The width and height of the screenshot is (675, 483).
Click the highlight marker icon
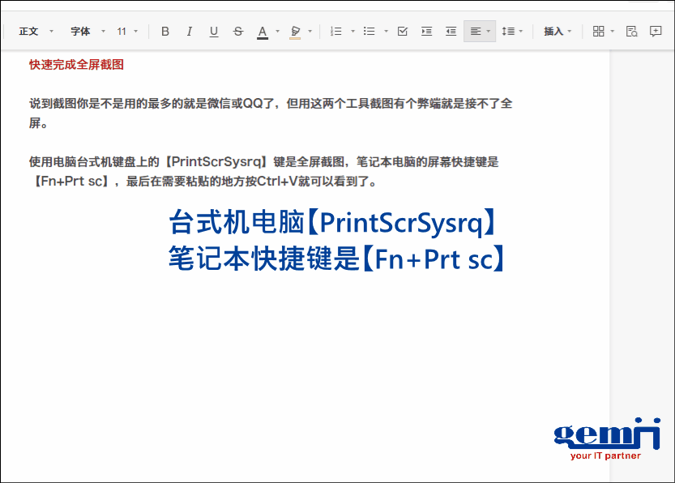(295, 32)
